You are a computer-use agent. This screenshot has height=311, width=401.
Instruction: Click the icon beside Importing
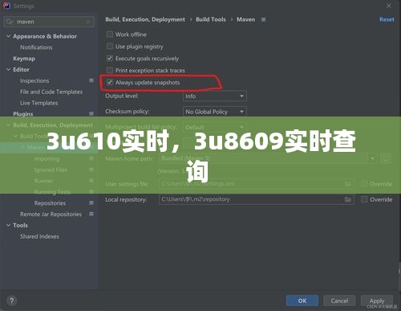click(91, 158)
